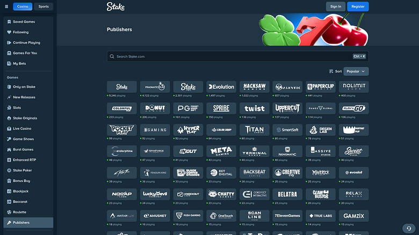Go to Stake logo home
The width and height of the screenshot is (419, 235).
tap(115, 6)
